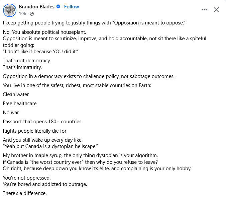Click the "Rights people literally die for" line

[36, 131]
